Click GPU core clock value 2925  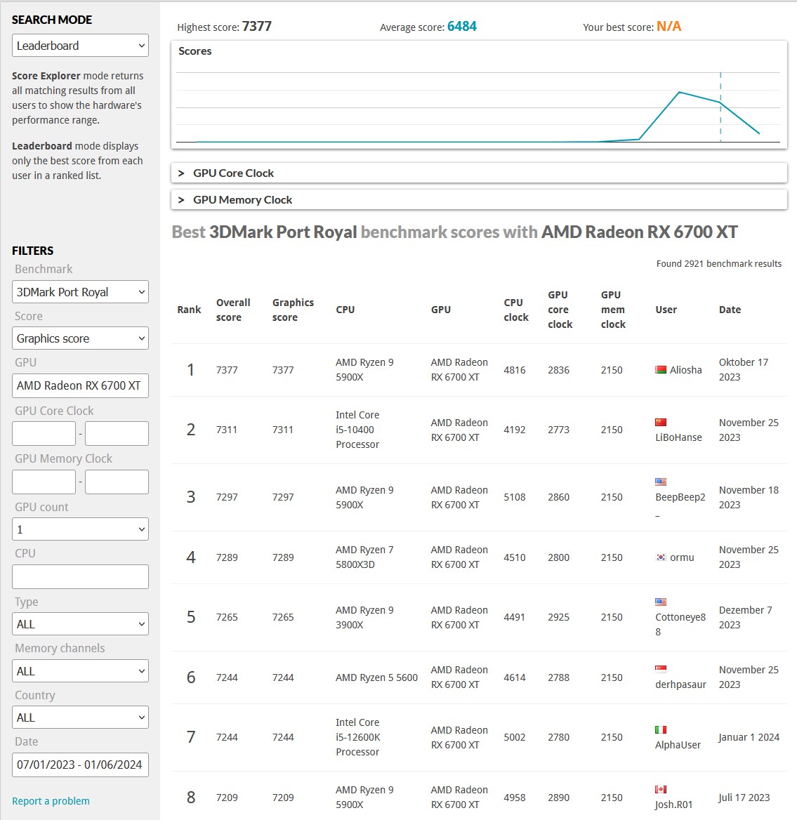(558, 617)
